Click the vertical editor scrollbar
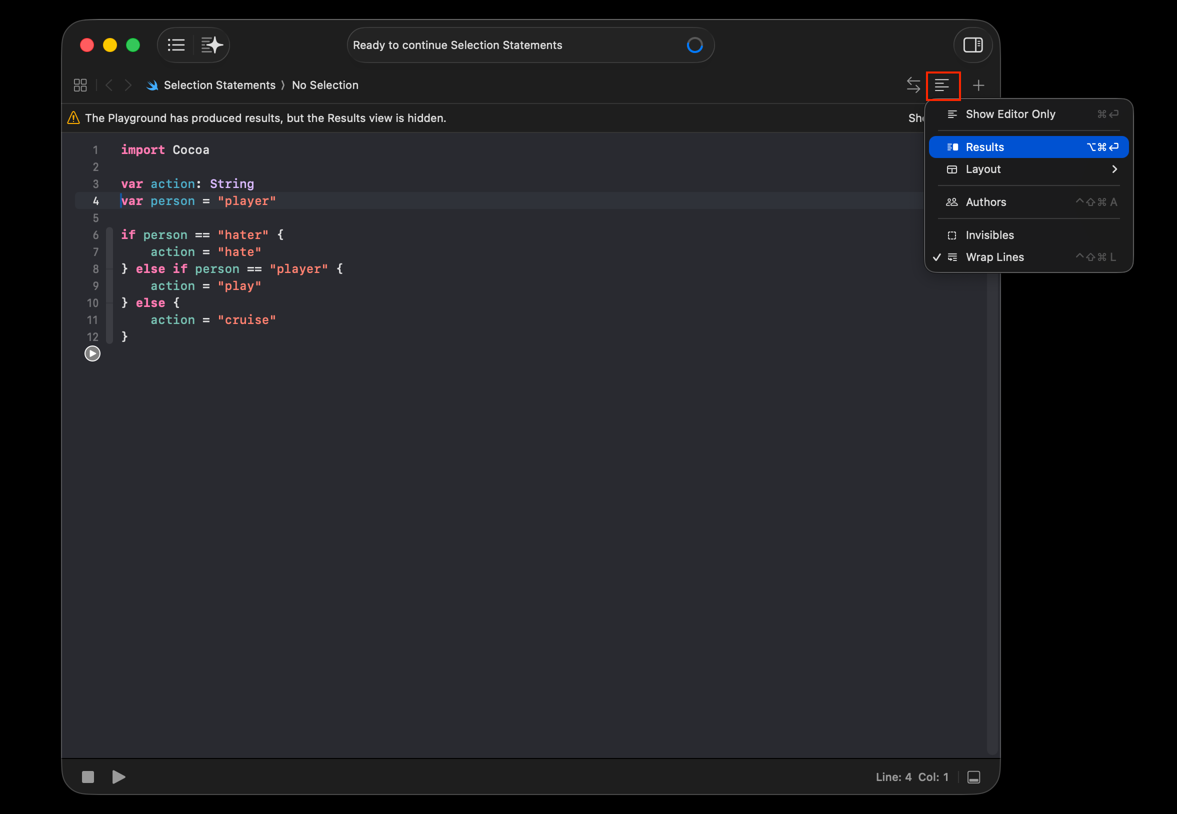 click(x=991, y=510)
